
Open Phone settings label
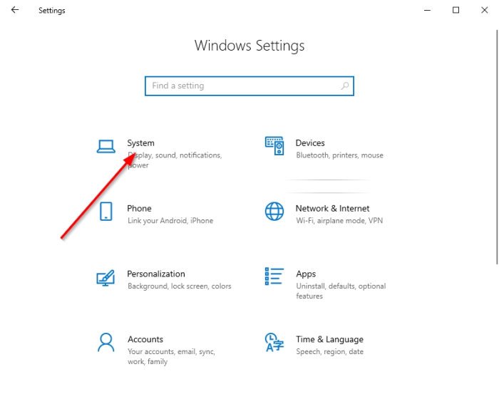(139, 209)
